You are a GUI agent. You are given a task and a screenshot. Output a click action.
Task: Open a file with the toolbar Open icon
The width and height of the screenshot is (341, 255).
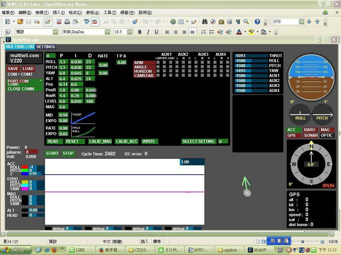point(20,22)
